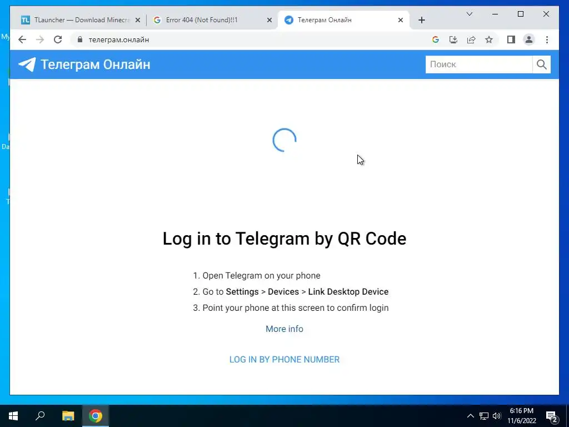Open the Google icon in address bar
Screen dimensions: 569x427
[x=436, y=39]
